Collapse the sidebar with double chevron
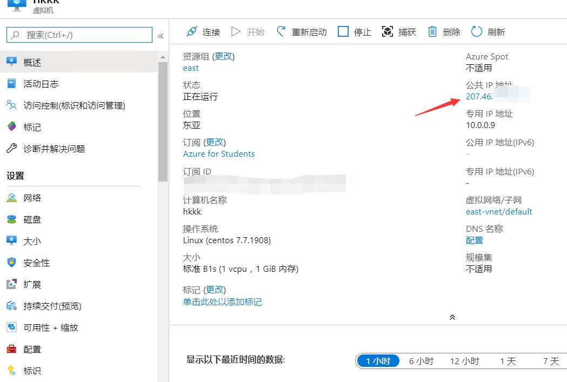The image size is (567, 382). tap(161, 36)
